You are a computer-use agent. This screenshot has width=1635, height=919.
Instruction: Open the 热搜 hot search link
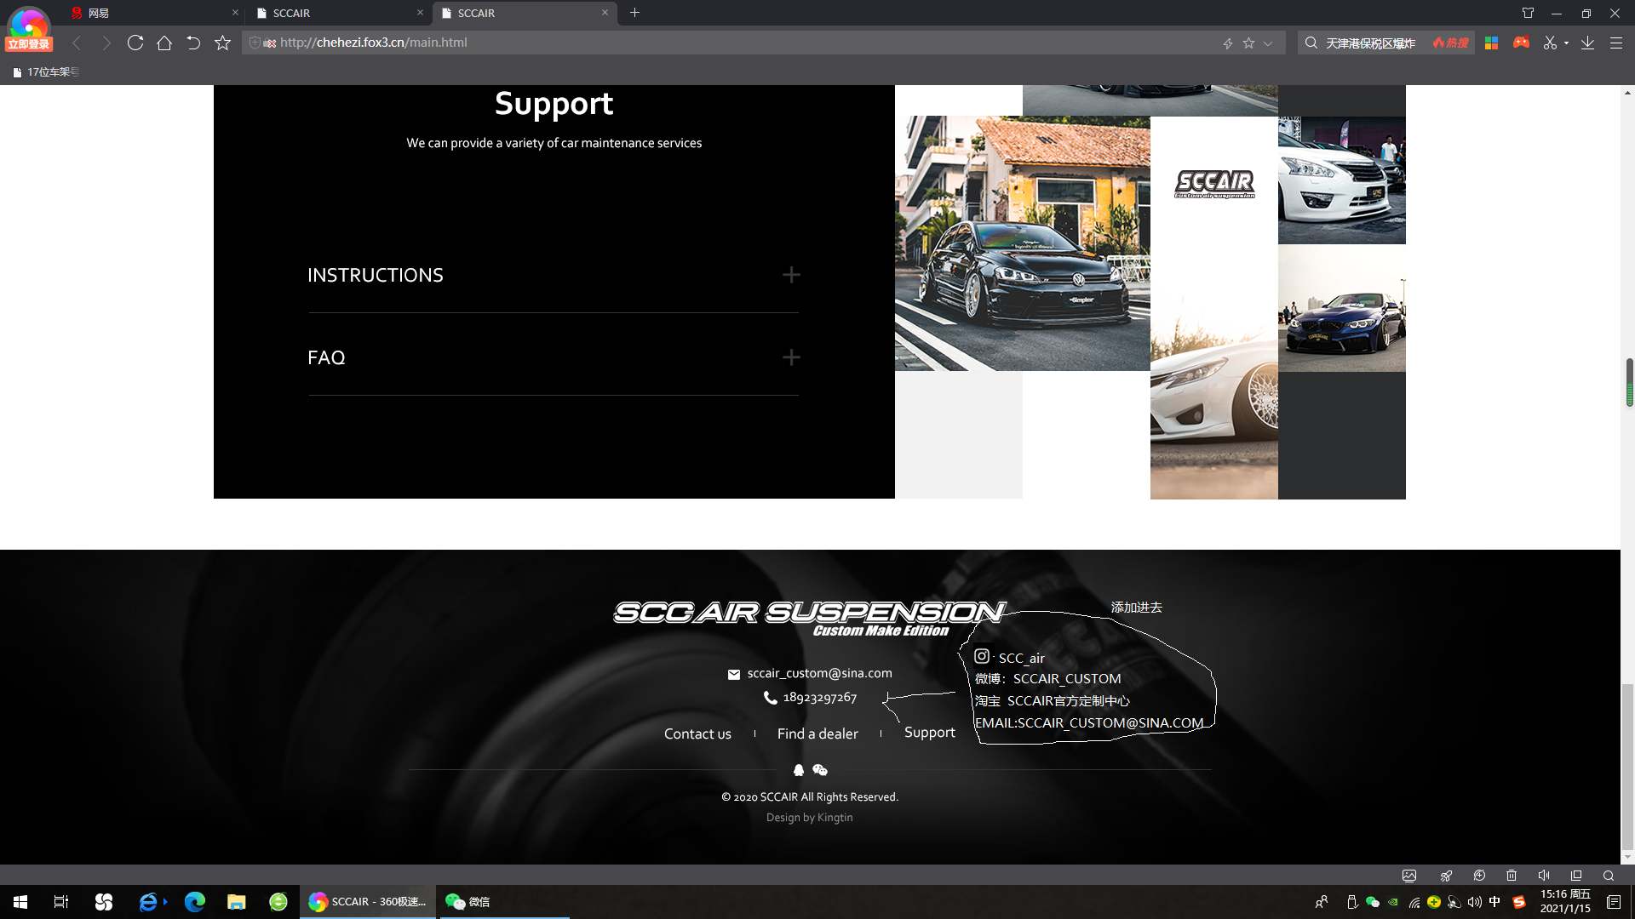pyautogui.click(x=1451, y=43)
